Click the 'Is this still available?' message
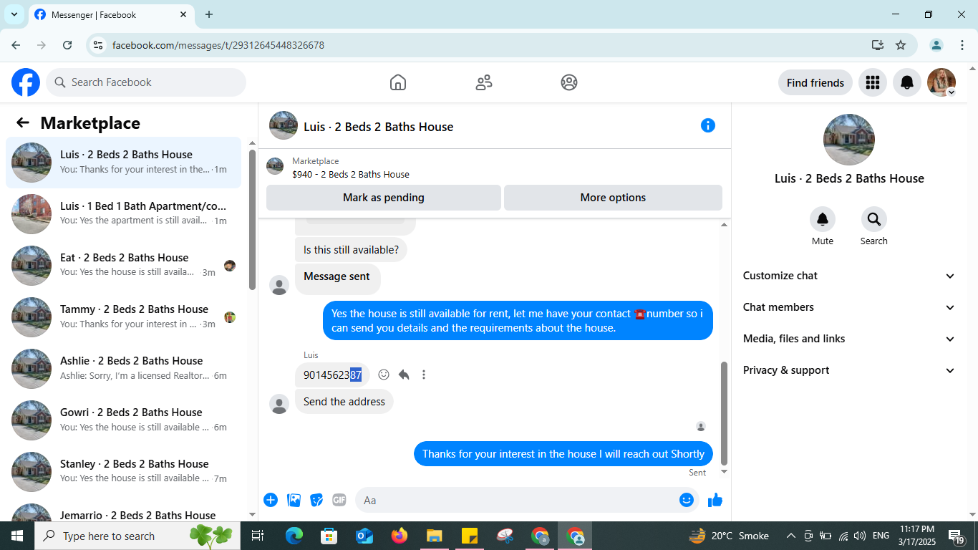The height and width of the screenshot is (550, 978). (351, 250)
